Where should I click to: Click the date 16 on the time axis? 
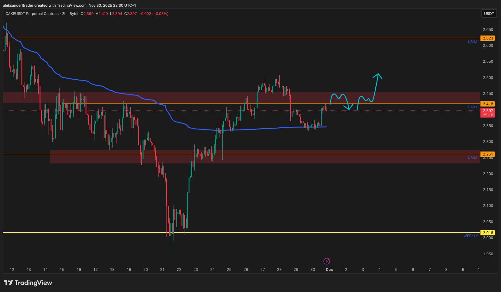pos(79,270)
